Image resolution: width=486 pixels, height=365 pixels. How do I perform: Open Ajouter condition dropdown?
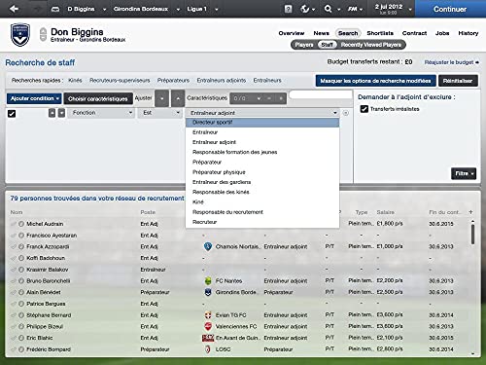[x=34, y=98]
